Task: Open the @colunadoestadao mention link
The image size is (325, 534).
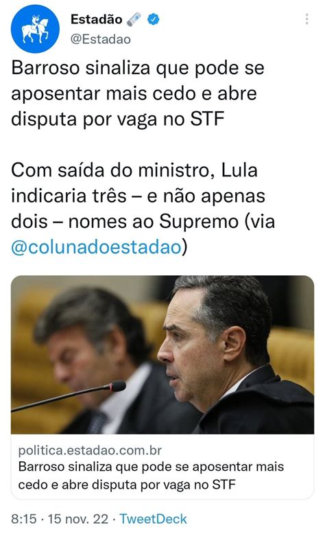Action: coord(96,247)
